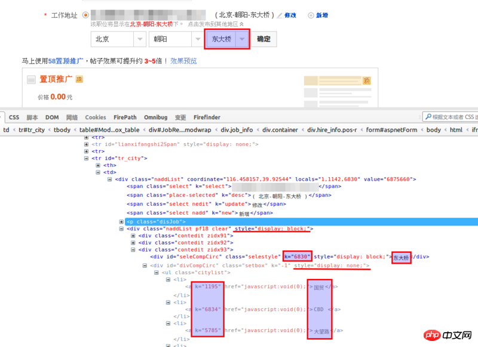Viewport: 478px width, 347px height.
Task: Expand the lianxifangshi2Span tr node
Action: pos(86,144)
